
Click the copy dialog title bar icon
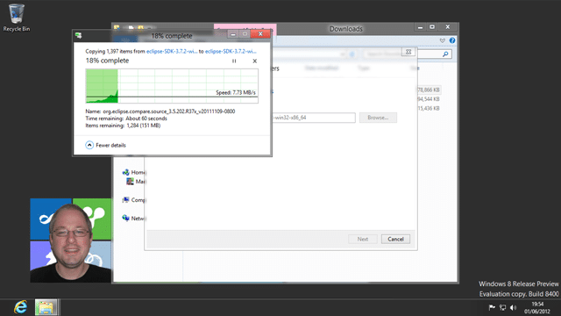tap(78, 35)
